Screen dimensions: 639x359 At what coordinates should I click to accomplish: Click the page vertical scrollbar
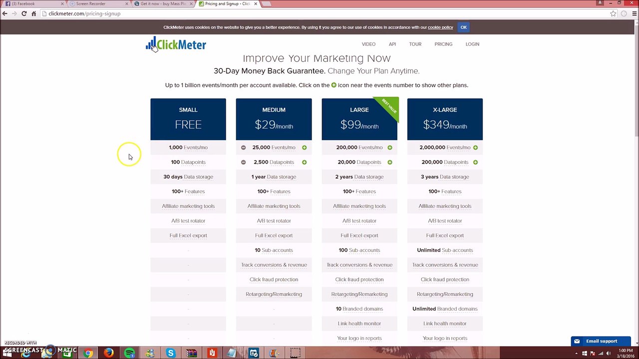coord(636,80)
